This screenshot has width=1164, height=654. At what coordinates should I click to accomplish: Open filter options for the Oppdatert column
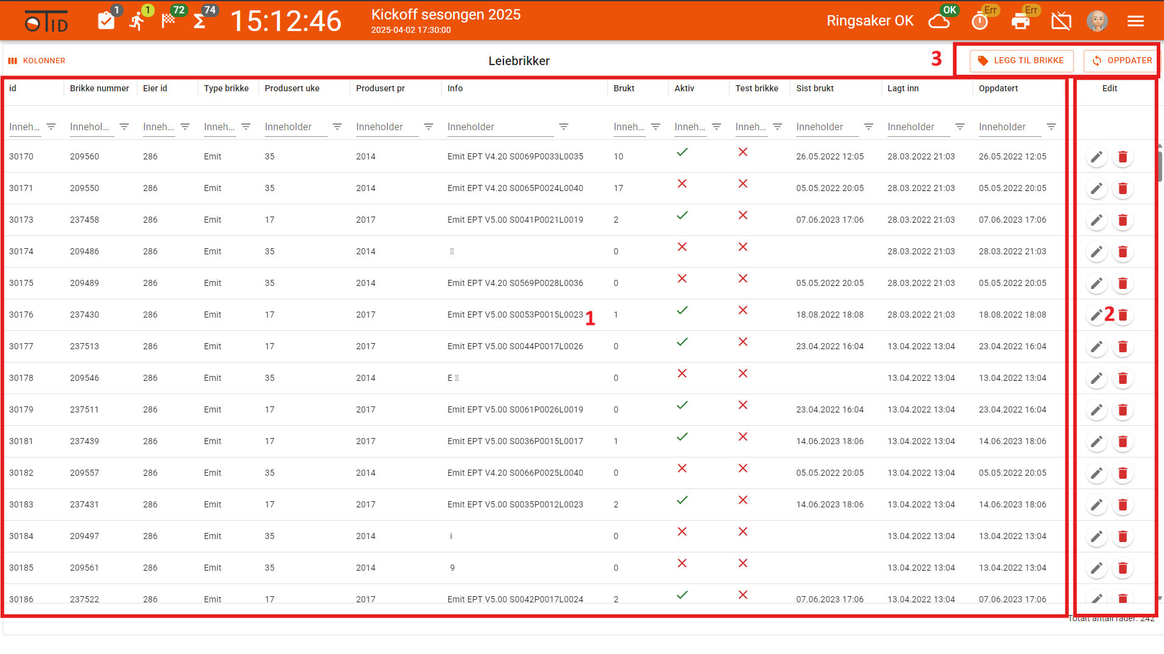point(1051,127)
